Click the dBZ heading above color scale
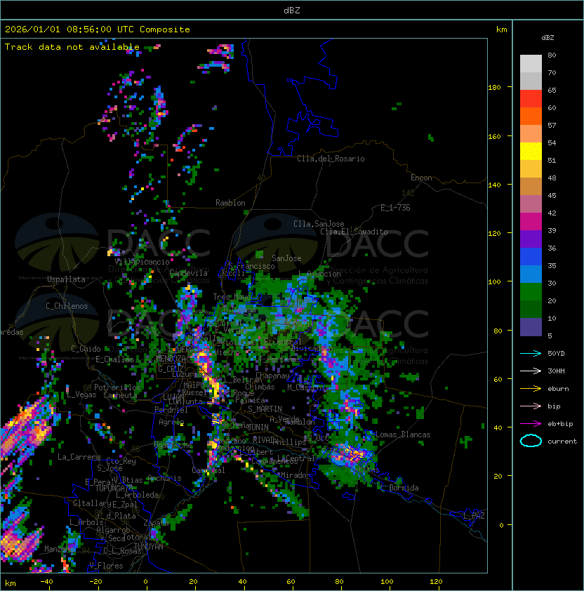The width and height of the screenshot is (584, 591). 547,38
